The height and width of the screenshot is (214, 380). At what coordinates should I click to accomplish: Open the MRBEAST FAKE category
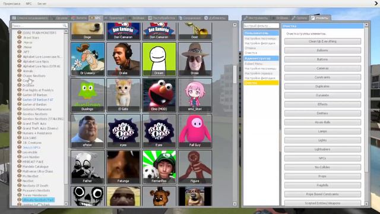pyautogui.click(x=33, y=162)
